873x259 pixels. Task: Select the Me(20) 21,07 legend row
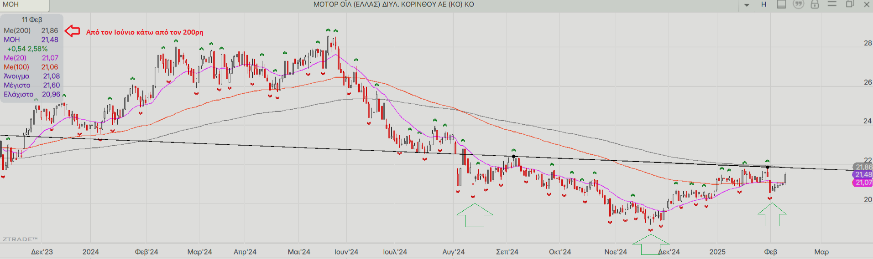[31, 58]
